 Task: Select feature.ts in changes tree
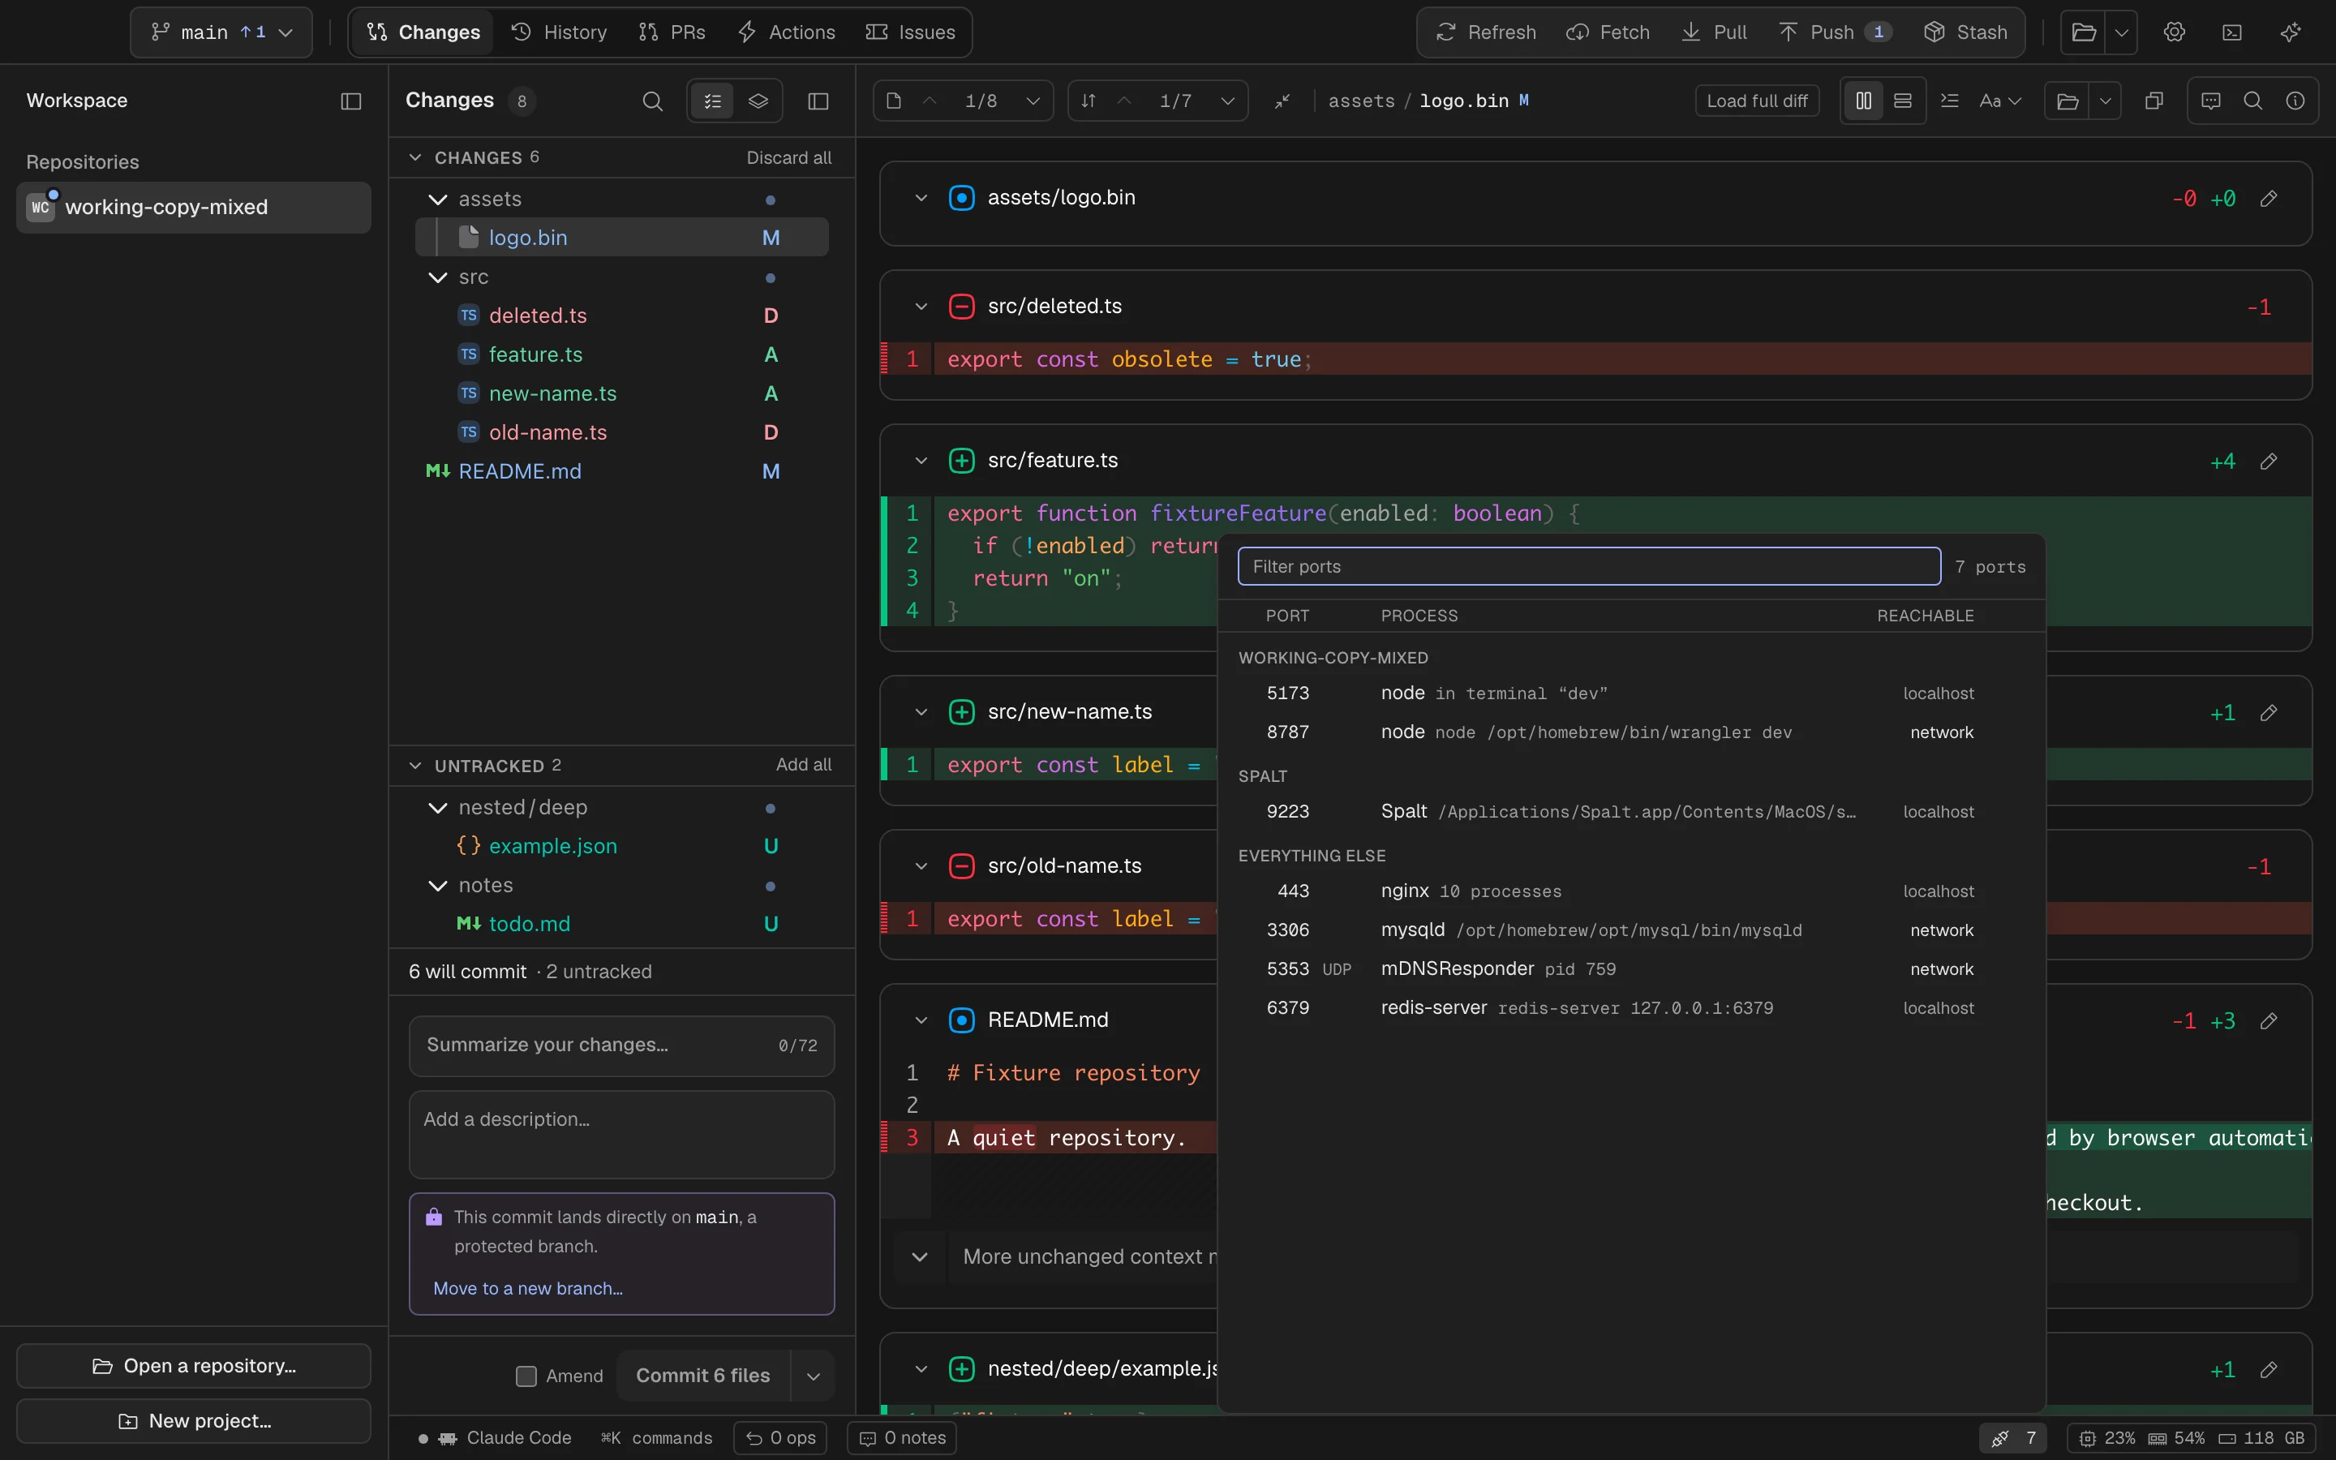pyautogui.click(x=621, y=354)
